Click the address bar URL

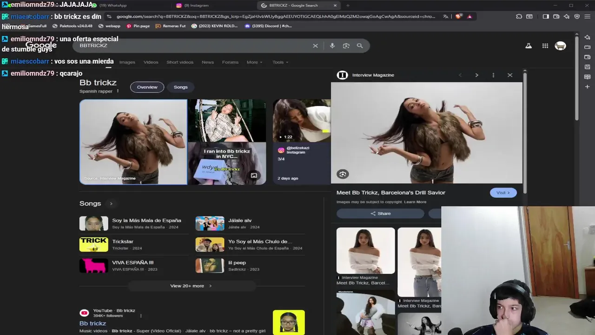point(276,16)
